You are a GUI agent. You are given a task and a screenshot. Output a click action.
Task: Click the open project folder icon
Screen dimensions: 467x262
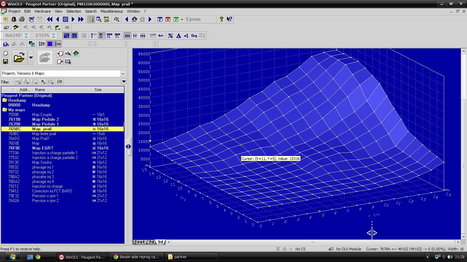coord(19,57)
